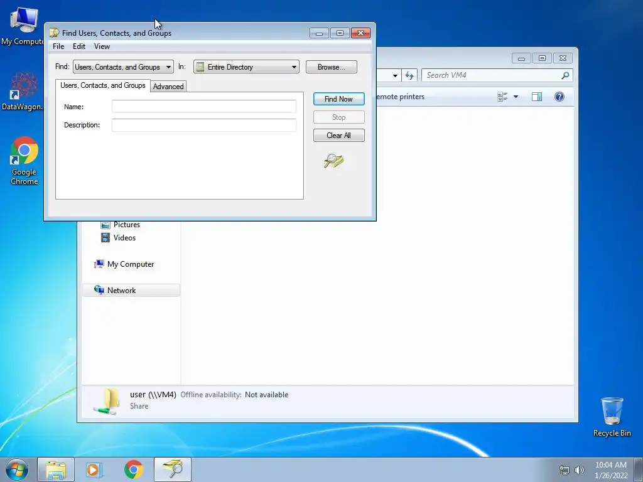The height and width of the screenshot is (482, 643).
Task: Open the View menu in Find dialog
Action: [x=102, y=46]
